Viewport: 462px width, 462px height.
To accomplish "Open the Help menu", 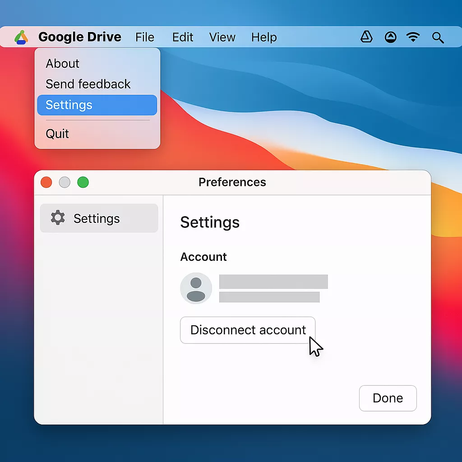I will [x=264, y=37].
